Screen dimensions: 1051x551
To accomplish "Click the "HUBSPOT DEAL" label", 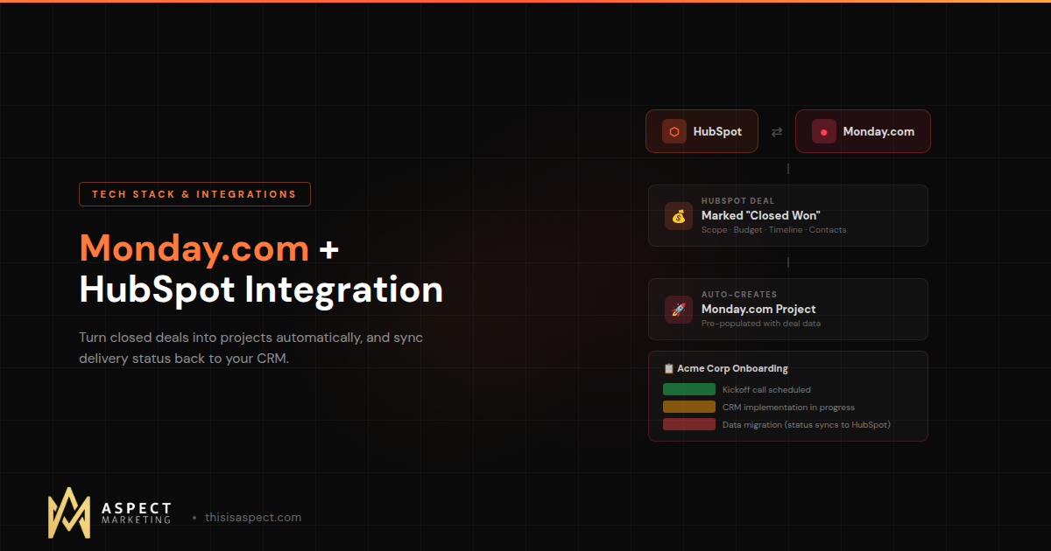I will pos(738,201).
